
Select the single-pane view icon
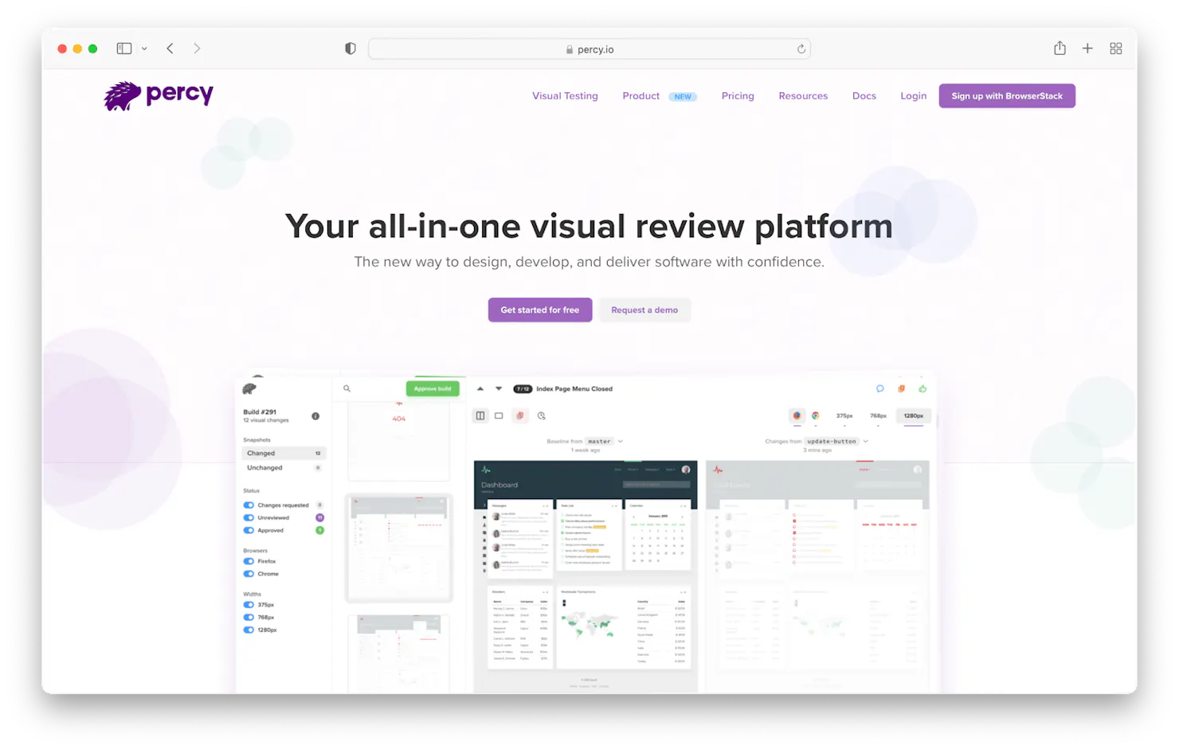[499, 415]
